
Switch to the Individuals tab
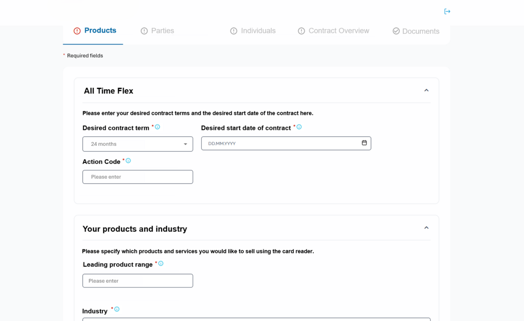258,31
